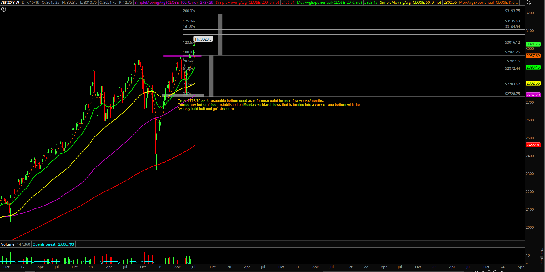The image size is (545, 272).
Task: Click the L: 3010.75 low value
Action: coord(88,2)
